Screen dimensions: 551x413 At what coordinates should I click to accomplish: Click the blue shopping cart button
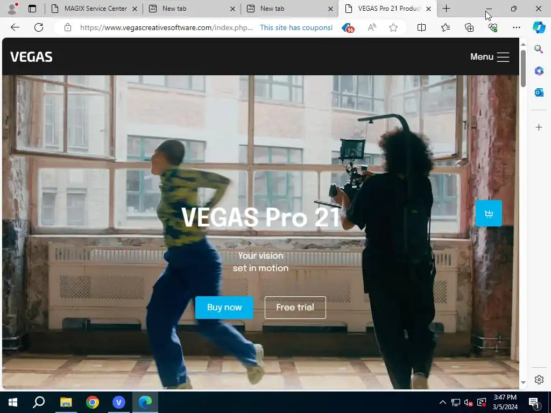pos(489,213)
